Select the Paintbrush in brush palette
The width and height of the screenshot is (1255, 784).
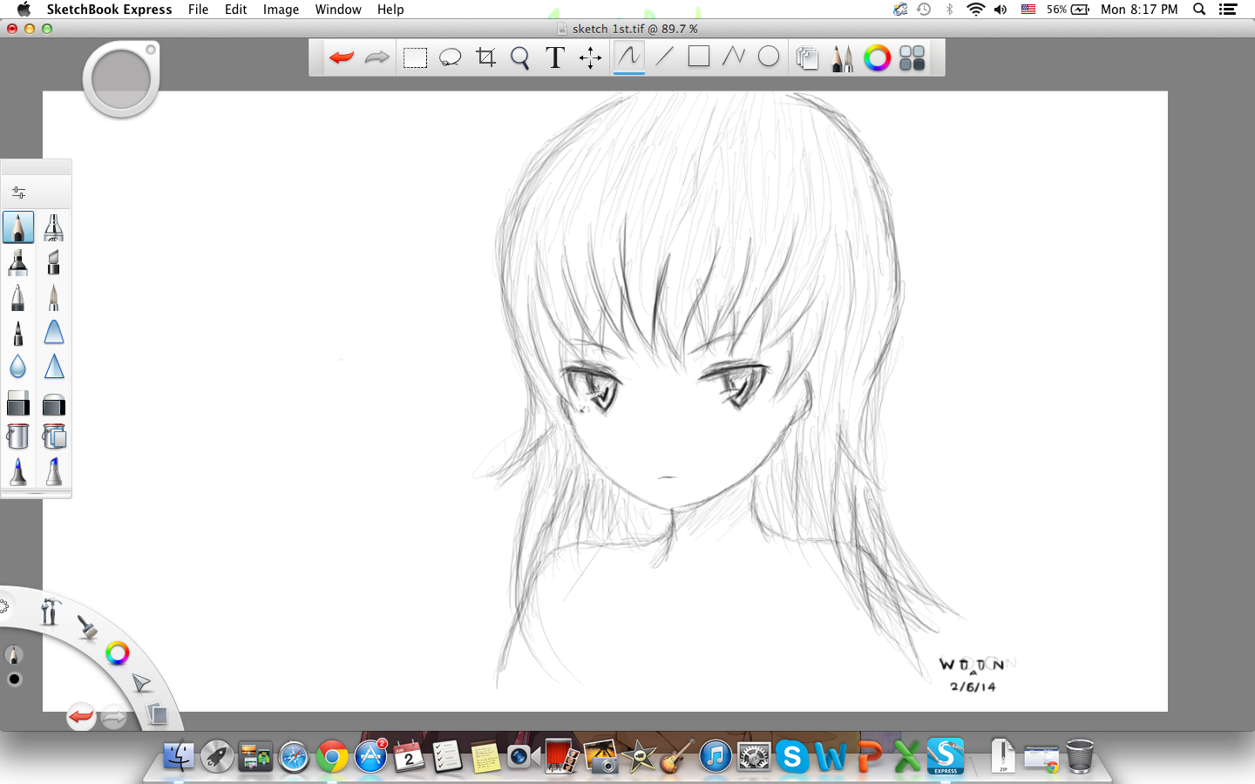[54, 297]
